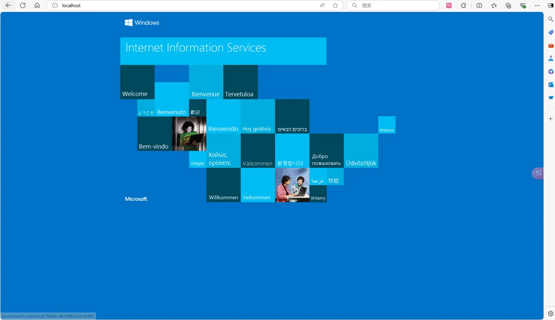Open the Favorites list panel
This screenshot has width=555, height=320.
pos(494,6)
